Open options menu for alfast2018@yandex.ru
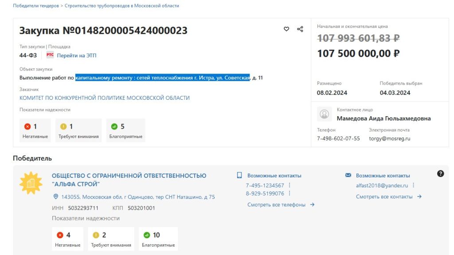Image resolution: width=454 pixels, height=255 pixels. coord(413,185)
